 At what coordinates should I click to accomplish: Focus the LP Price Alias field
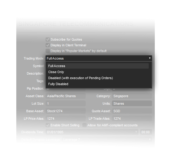tap(66, 119)
